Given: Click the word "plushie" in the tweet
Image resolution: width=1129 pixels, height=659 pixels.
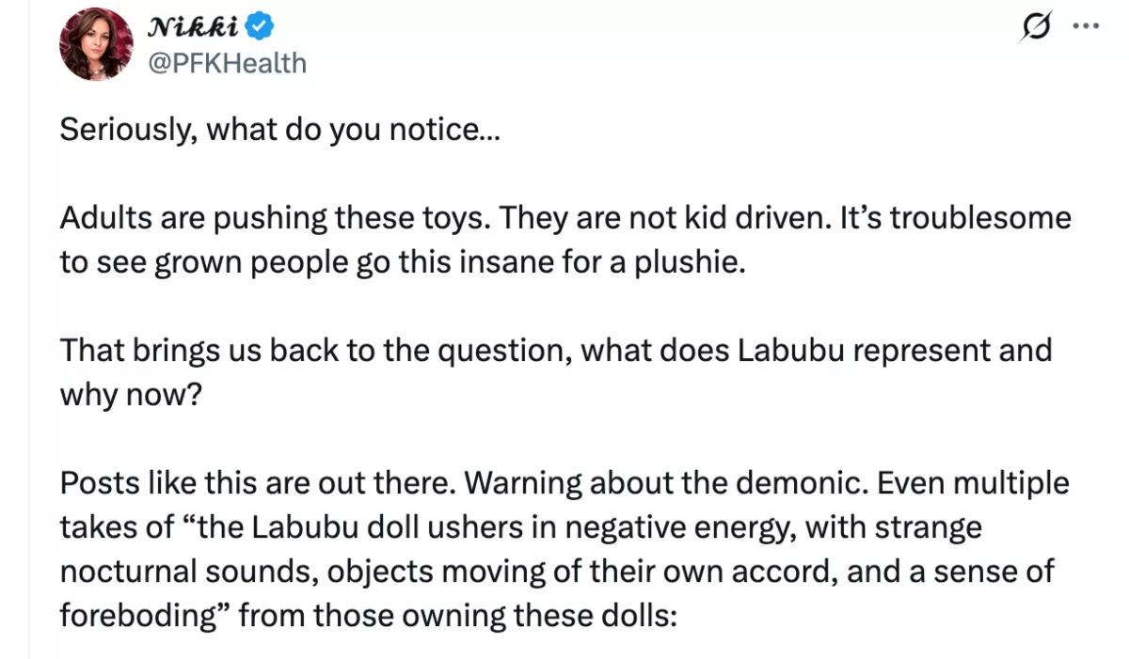Looking at the screenshot, I should point(692,261).
